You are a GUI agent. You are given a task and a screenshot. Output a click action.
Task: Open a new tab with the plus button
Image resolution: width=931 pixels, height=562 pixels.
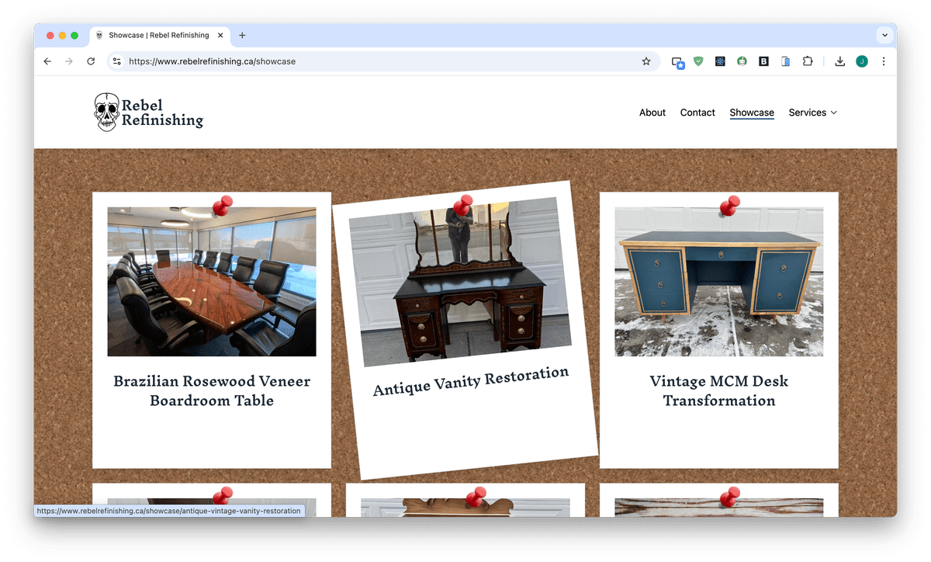pos(242,35)
